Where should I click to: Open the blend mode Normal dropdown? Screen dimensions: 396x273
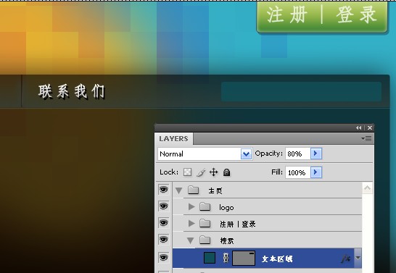(x=247, y=154)
